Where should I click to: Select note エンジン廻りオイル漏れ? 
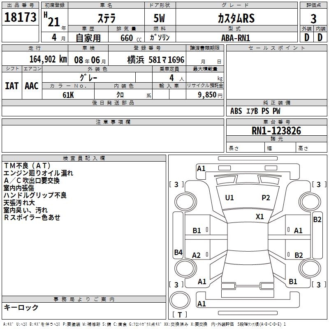[38, 173]
